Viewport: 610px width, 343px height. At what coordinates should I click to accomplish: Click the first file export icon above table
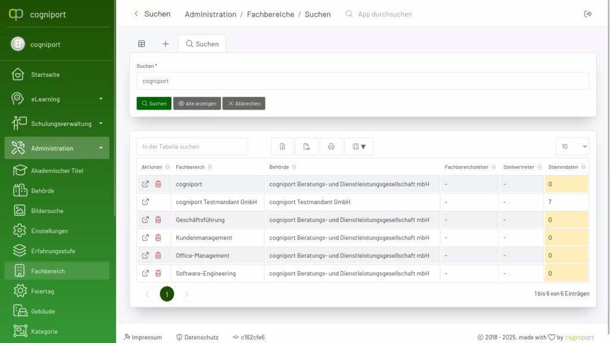(282, 146)
